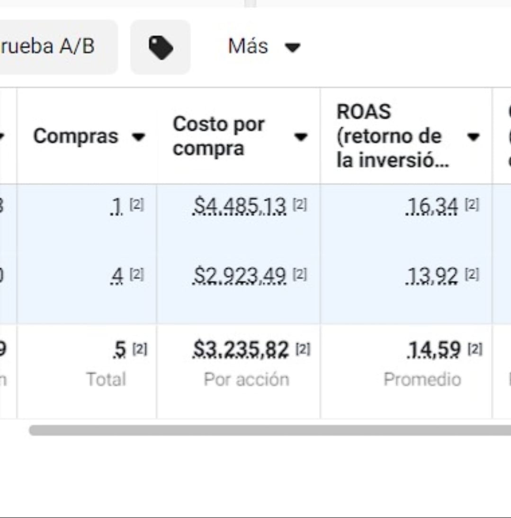The height and width of the screenshot is (518, 511).
Task: Click the $4.485,13 cost value
Action: (x=240, y=206)
